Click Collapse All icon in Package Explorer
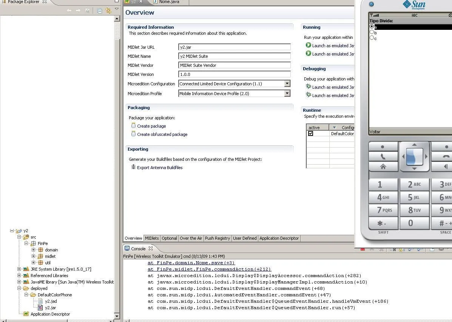This screenshot has width=452, height=322. [x=99, y=11]
